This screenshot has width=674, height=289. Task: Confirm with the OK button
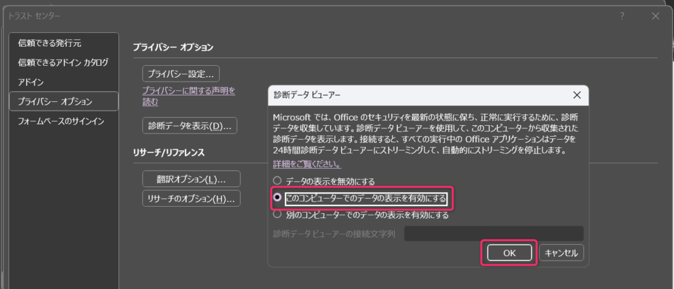(x=509, y=253)
